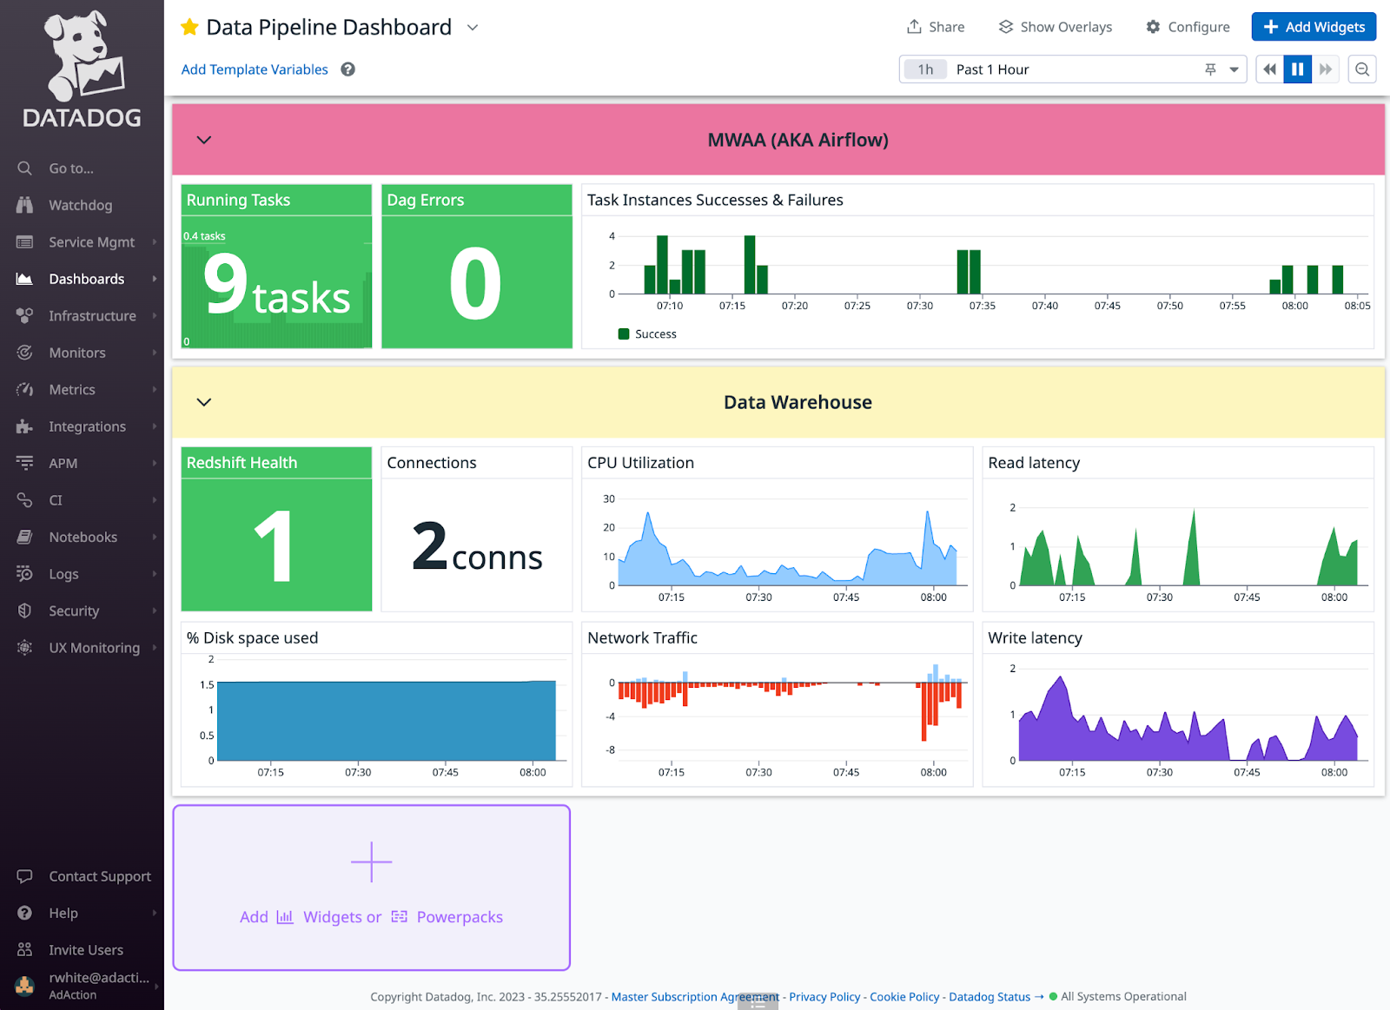Click the template variables help question icon
Screen dimensions: 1390x1010
[347, 69]
